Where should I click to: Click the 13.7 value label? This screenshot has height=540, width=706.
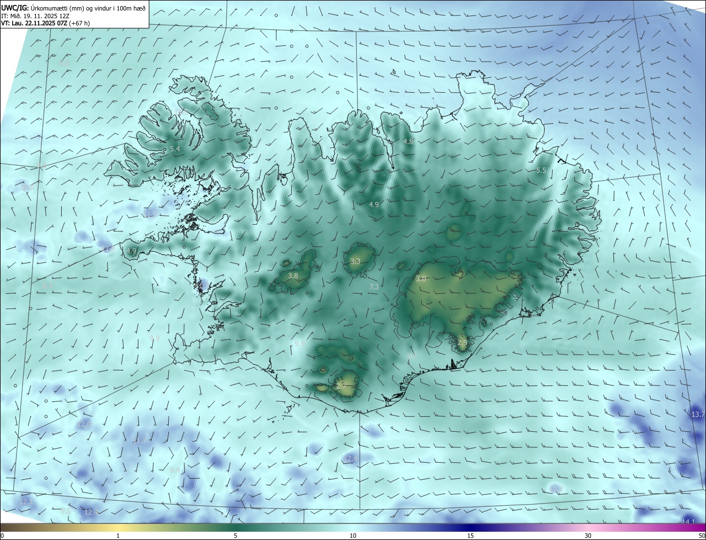click(x=698, y=414)
